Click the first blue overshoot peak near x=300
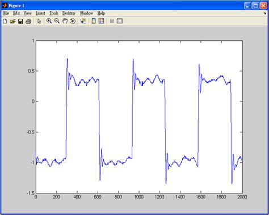The width and height of the screenshot is (269, 215). coord(67,59)
